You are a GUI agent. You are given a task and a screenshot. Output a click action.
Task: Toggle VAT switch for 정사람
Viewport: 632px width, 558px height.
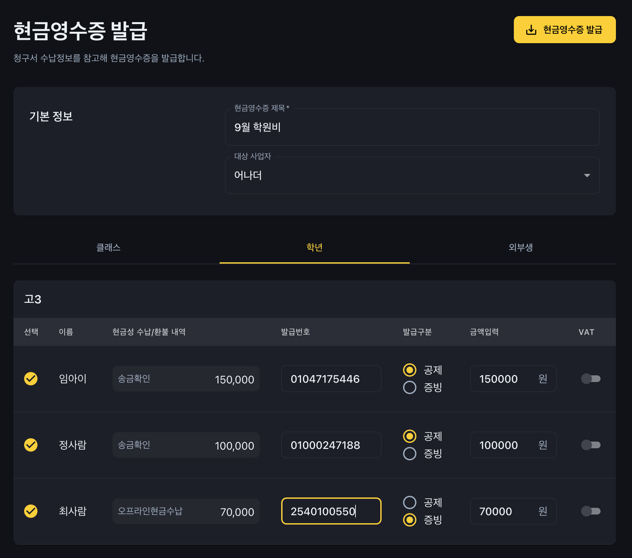591,445
